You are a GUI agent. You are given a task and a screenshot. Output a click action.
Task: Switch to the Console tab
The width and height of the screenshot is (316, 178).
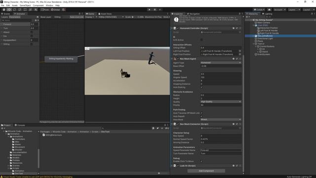click(x=20, y=125)
